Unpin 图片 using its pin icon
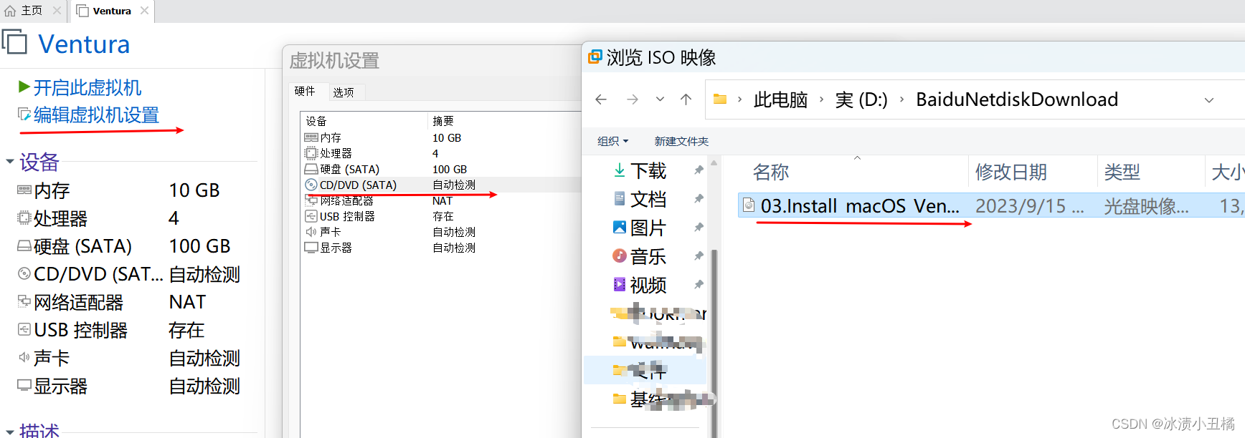The width and height of the screenshot is (1245, 438). click(699, 228)
